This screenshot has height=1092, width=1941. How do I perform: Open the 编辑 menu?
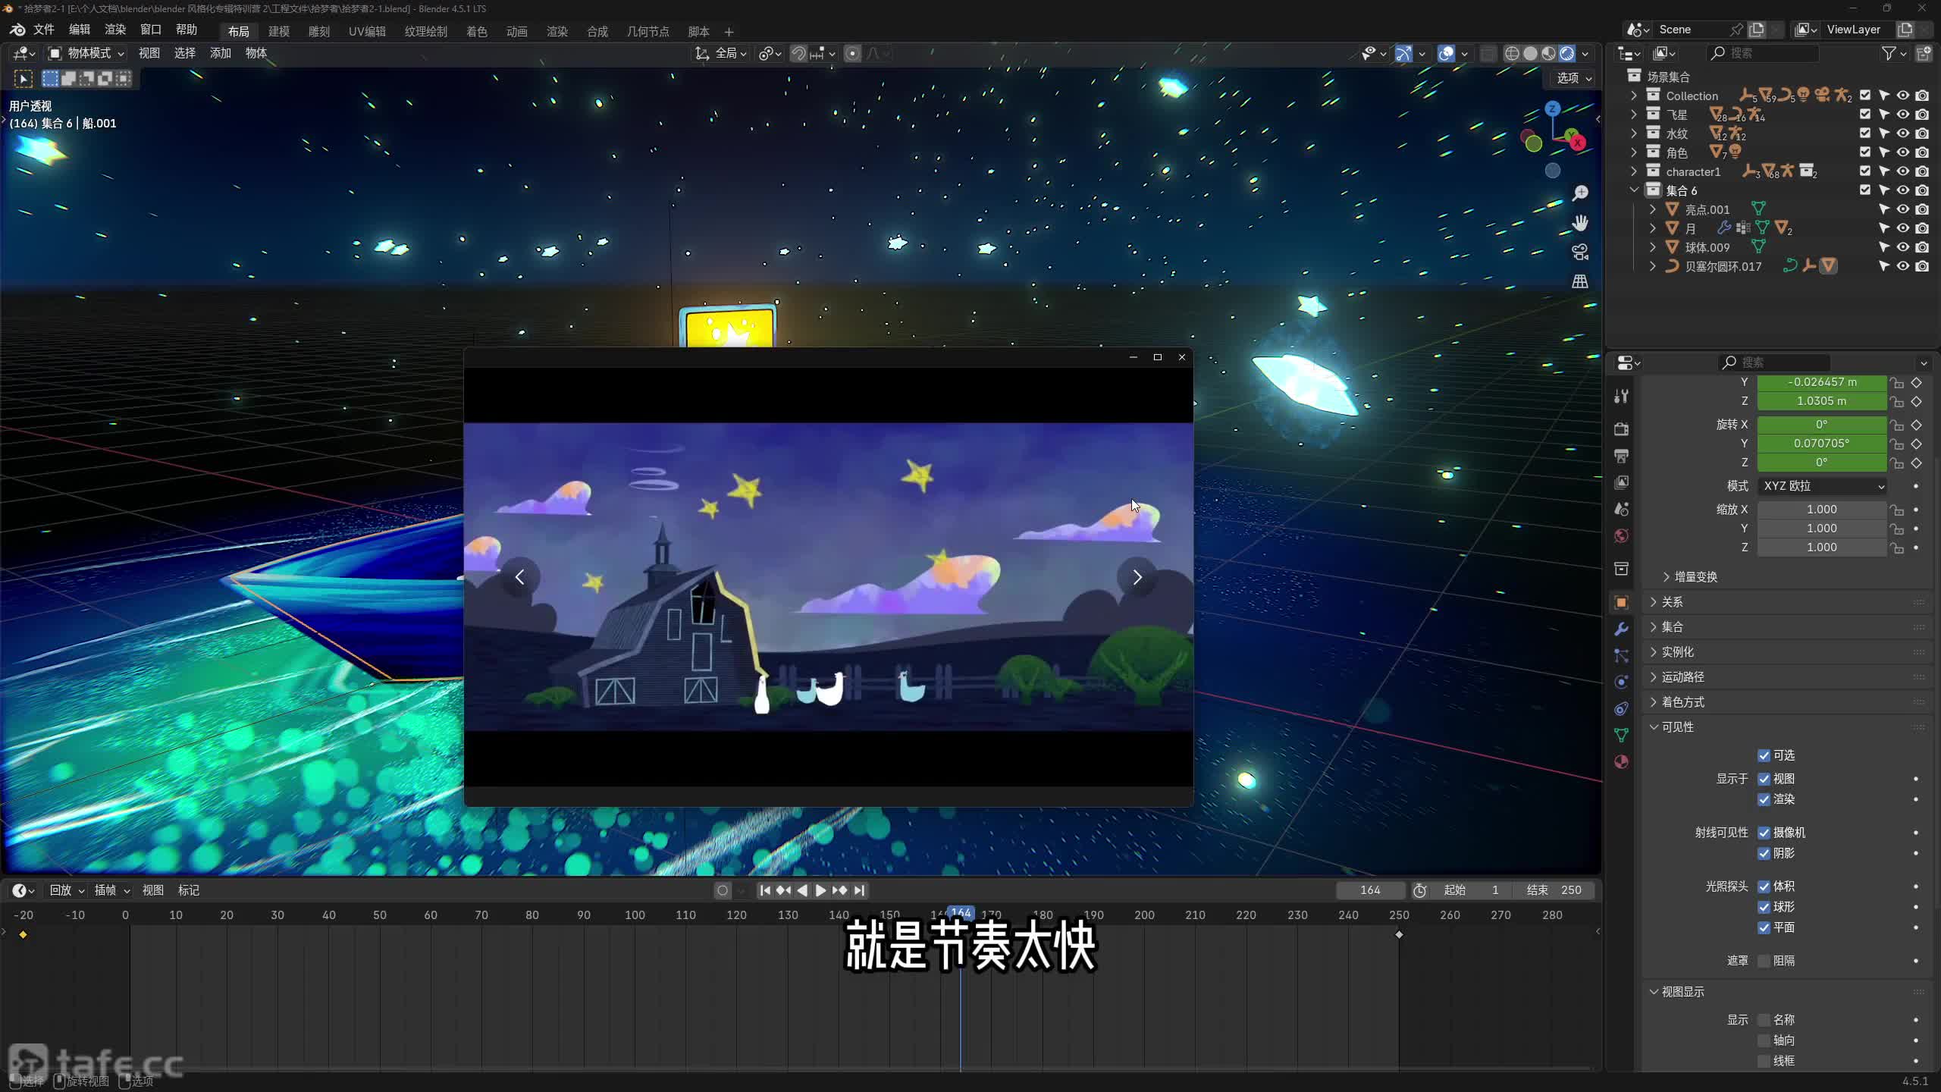pyautogui.click(x=80, y=30)
